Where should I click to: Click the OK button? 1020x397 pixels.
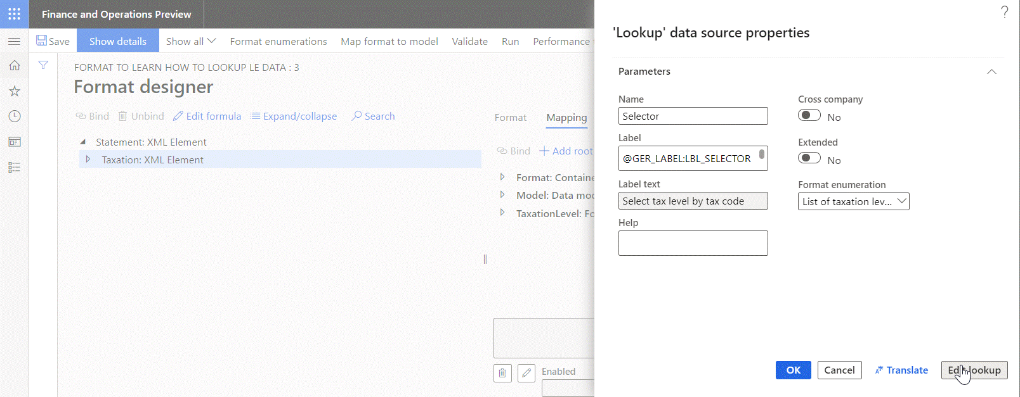point(794,370)
